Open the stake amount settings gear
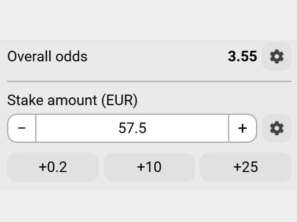The width and height of the screenshot is (297, 222). tap(277, 128)
